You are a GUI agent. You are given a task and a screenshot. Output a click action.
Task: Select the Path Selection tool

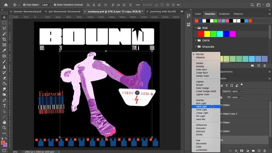[4, 111]
